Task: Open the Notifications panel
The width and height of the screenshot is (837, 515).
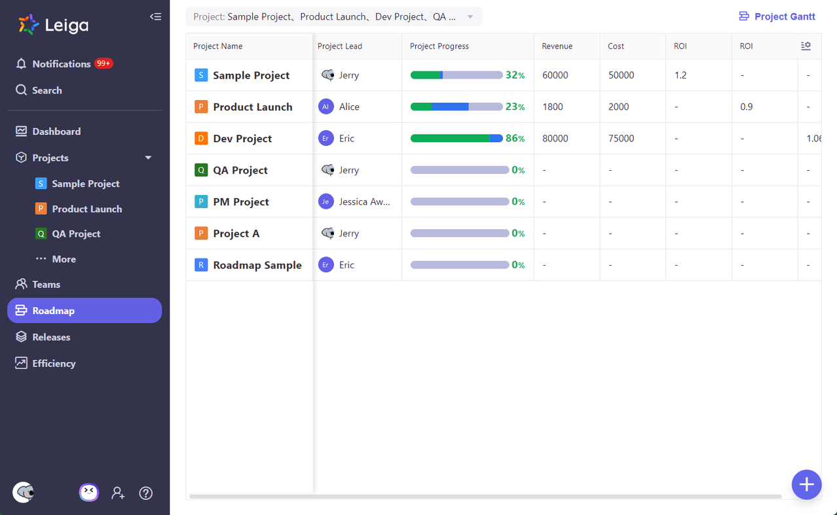Action: [63, 63]
